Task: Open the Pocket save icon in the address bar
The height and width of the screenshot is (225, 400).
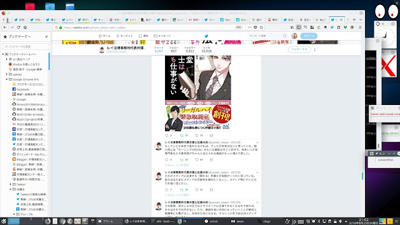Action: click(256, 27)
